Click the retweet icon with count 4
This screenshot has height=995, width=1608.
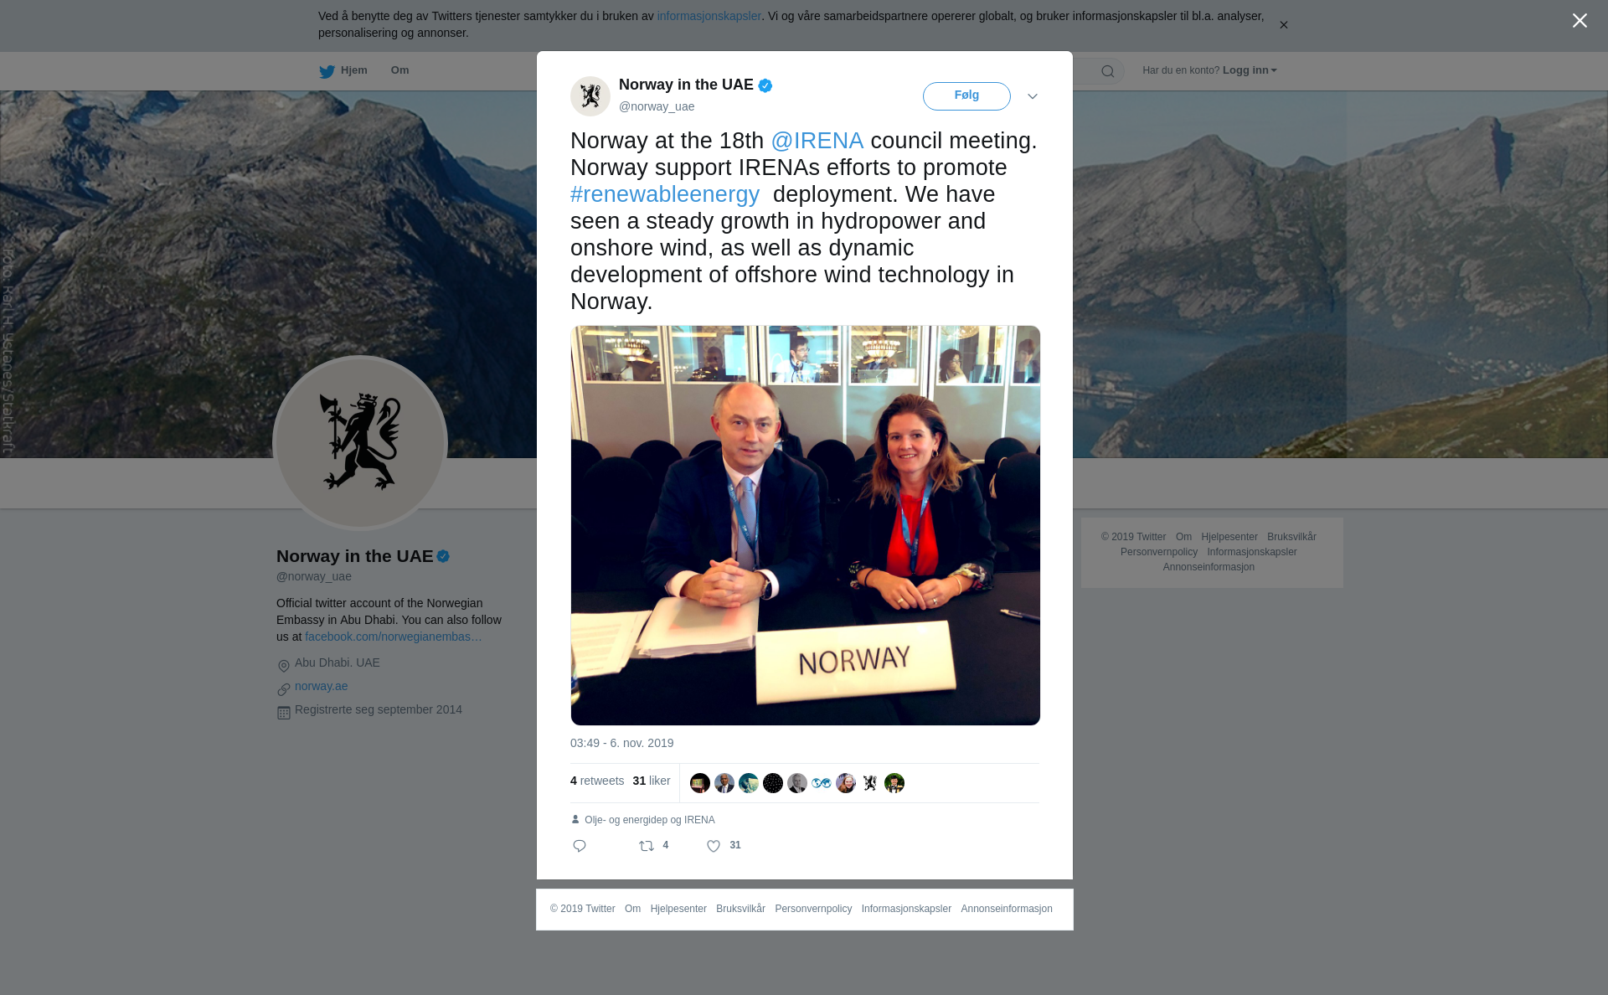pyautogui.click(x=647, y=846)
